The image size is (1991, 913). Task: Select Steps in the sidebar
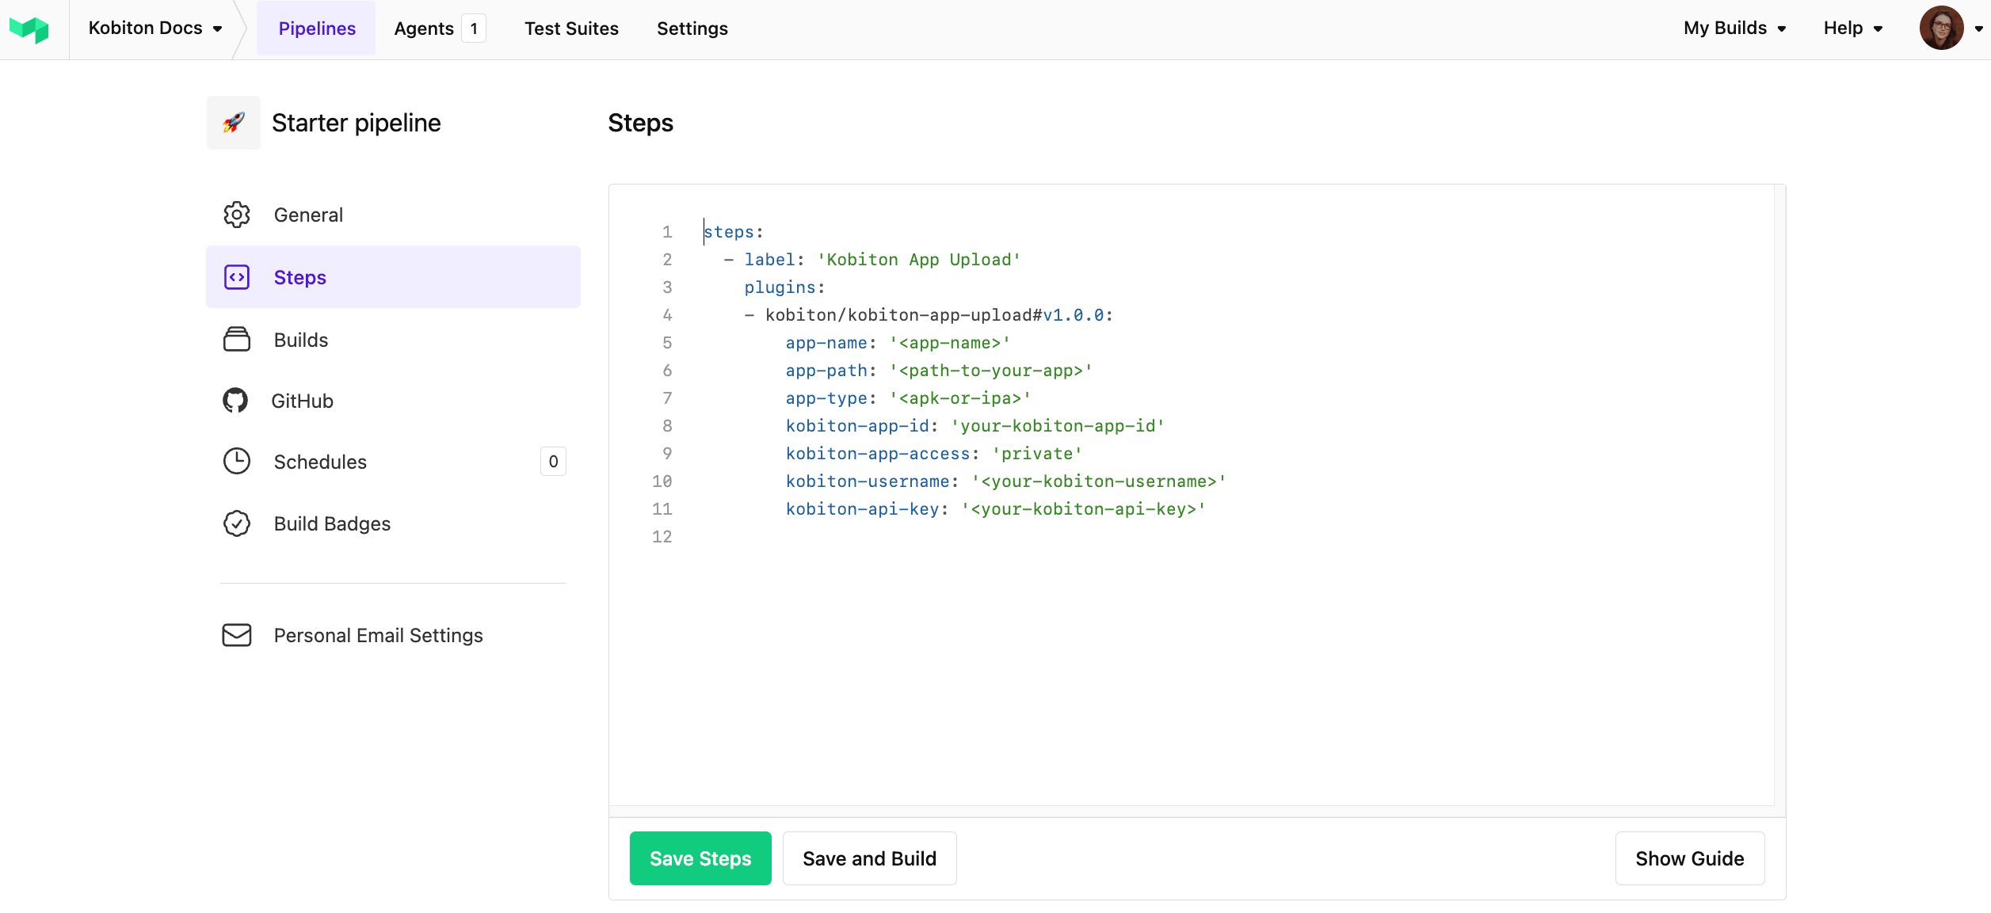393,277
